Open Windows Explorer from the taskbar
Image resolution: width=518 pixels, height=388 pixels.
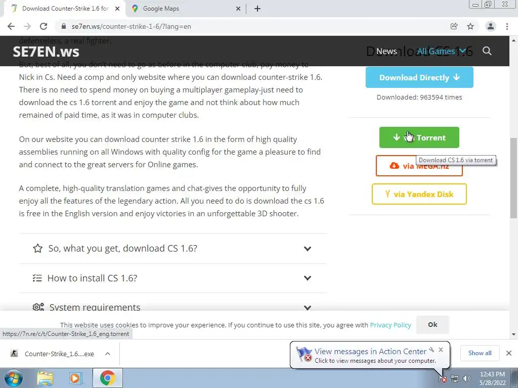[x=45, y=378]
